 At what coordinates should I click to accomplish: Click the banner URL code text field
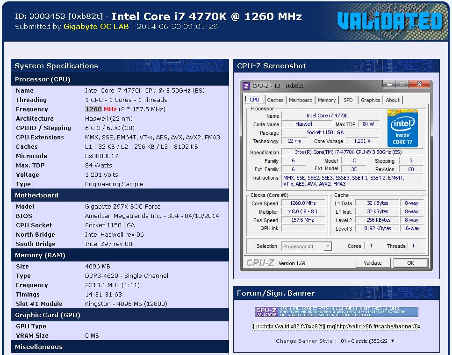336,326
